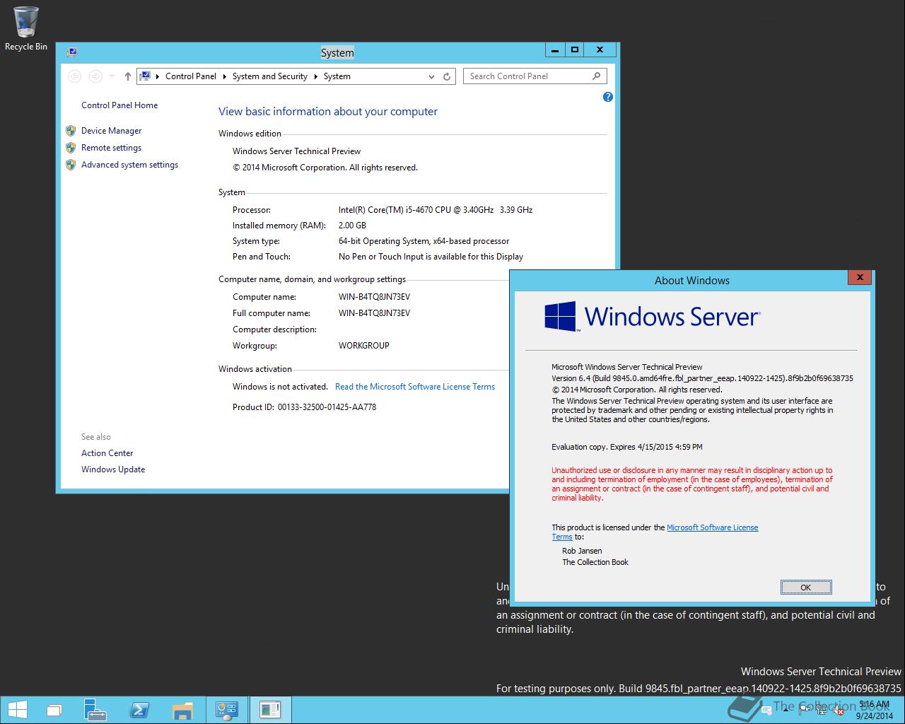The image size is (905, 724).
Task: Refresh the System address bar
Action: pos(447,76)
